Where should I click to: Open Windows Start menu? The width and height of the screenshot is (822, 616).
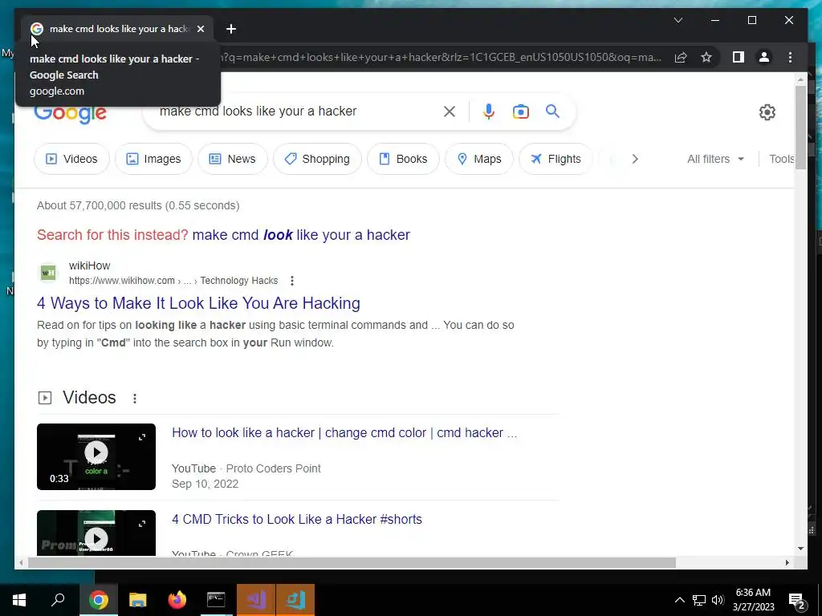[x=19, y=600]
